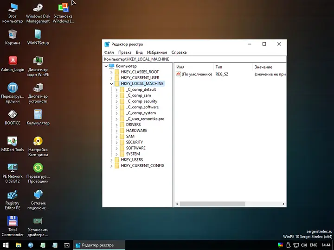Expand HKEY_CLASSES_ROOT chevron
334x250 pixels.
pyautogui.click(x=111, y=72)
